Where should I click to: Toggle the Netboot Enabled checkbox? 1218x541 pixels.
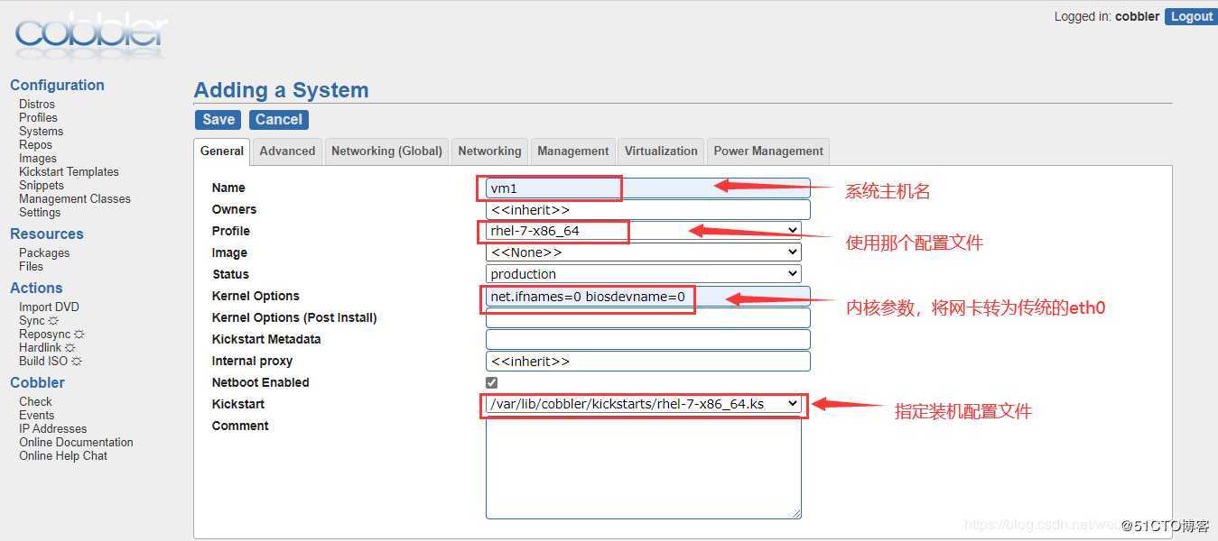click(492, 382)
